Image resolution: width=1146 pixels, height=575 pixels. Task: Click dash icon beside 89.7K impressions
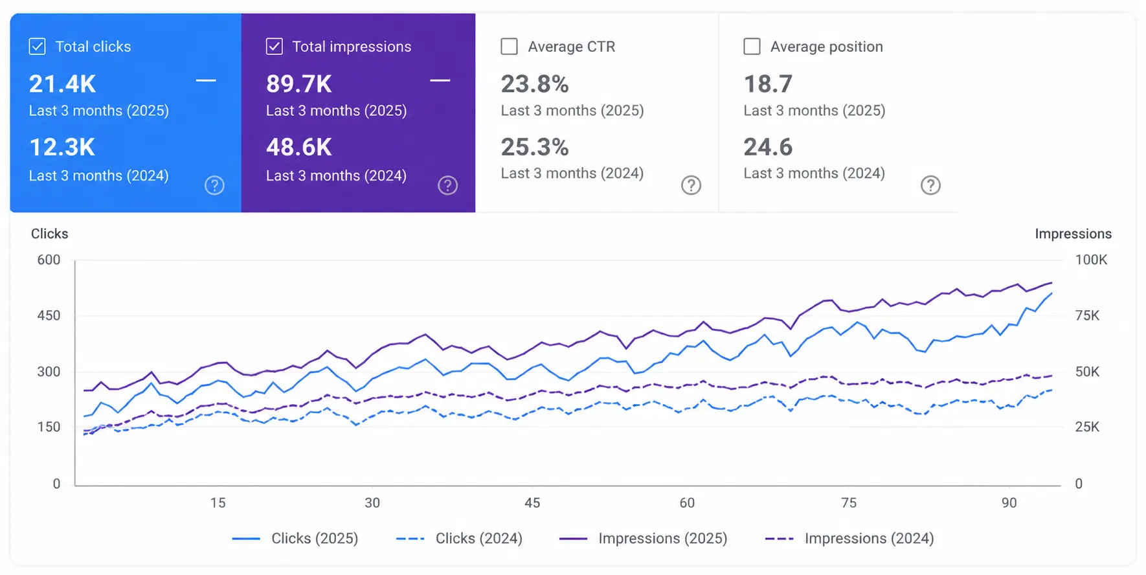440,80
